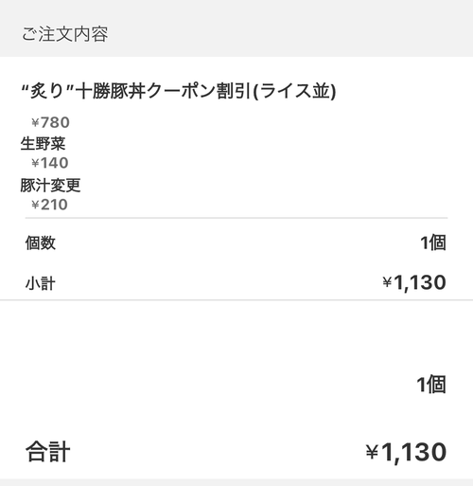Click the ¥780 item price
473x486 pixels.
tap(50, 122)
